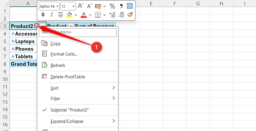Expand the Phones pivot row
The width and height of the screenshot is (256, 131).
13,49
